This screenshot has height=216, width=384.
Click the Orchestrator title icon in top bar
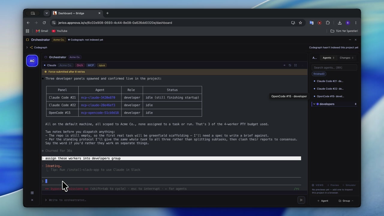(x=27, y=40)
